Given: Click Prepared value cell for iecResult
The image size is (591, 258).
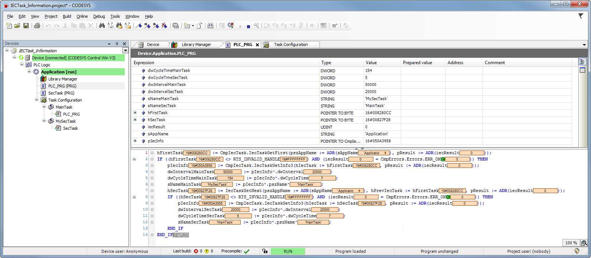Looking at the screenshot, I should tap(423, 127).
